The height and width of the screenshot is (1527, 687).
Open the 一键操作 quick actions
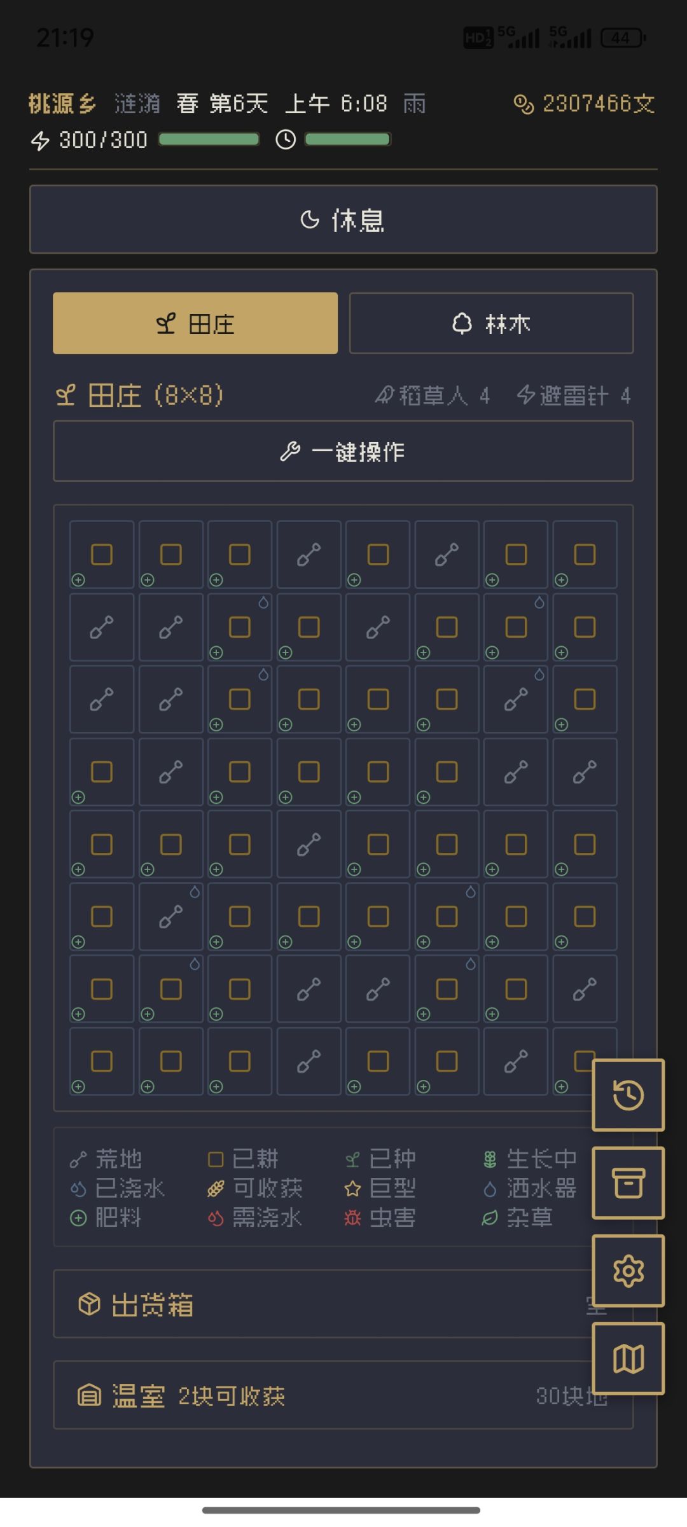(343, 452)
